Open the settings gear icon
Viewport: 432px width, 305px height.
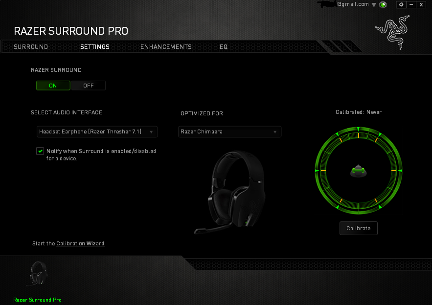click(401, 4)
